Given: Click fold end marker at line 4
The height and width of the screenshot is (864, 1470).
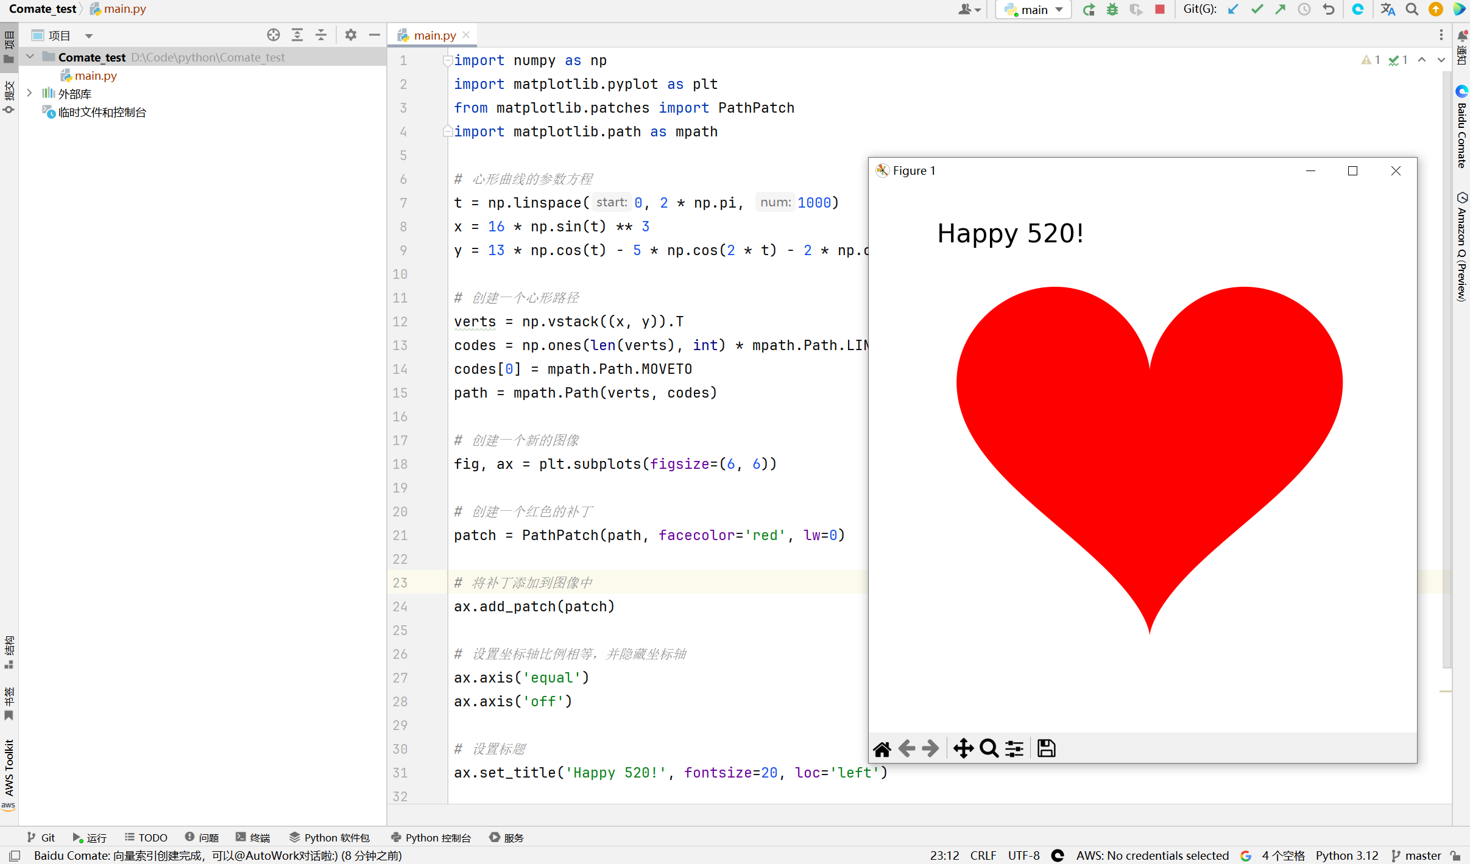Looking at the screenshot, I should click(x=447, y=131).
